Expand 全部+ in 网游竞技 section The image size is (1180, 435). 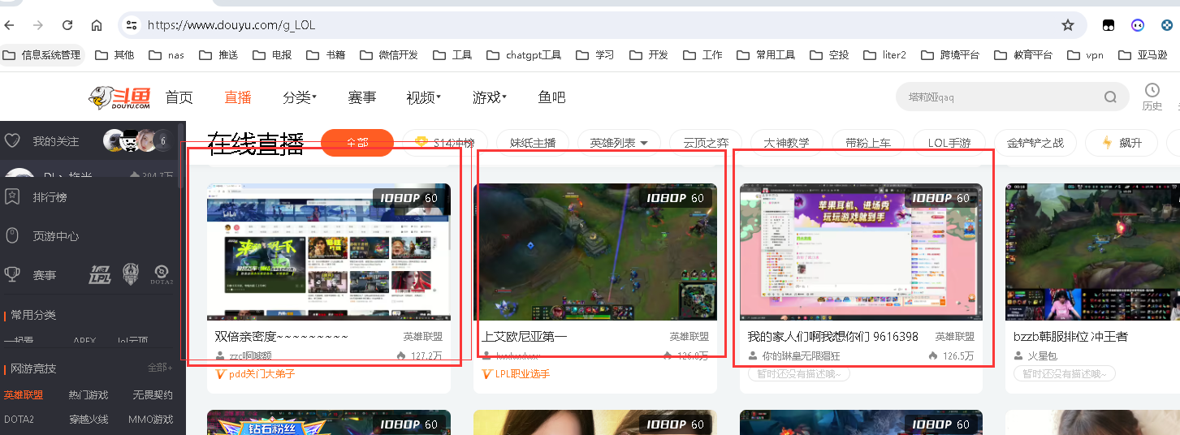tap(159, 368)
